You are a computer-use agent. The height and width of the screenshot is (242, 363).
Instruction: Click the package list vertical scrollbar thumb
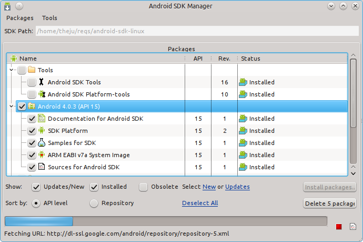(x=353, y=93)
